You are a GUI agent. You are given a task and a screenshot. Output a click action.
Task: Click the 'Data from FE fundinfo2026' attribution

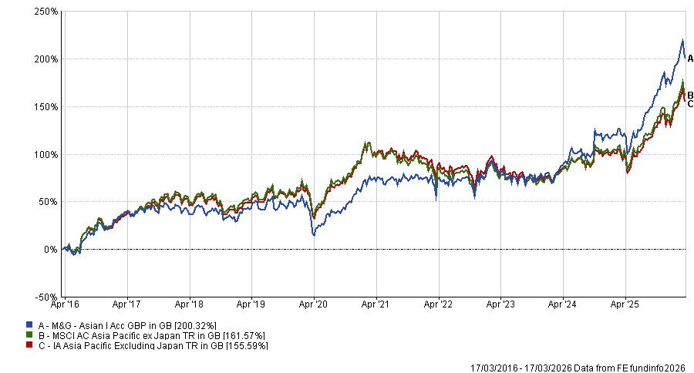point(632,366)
